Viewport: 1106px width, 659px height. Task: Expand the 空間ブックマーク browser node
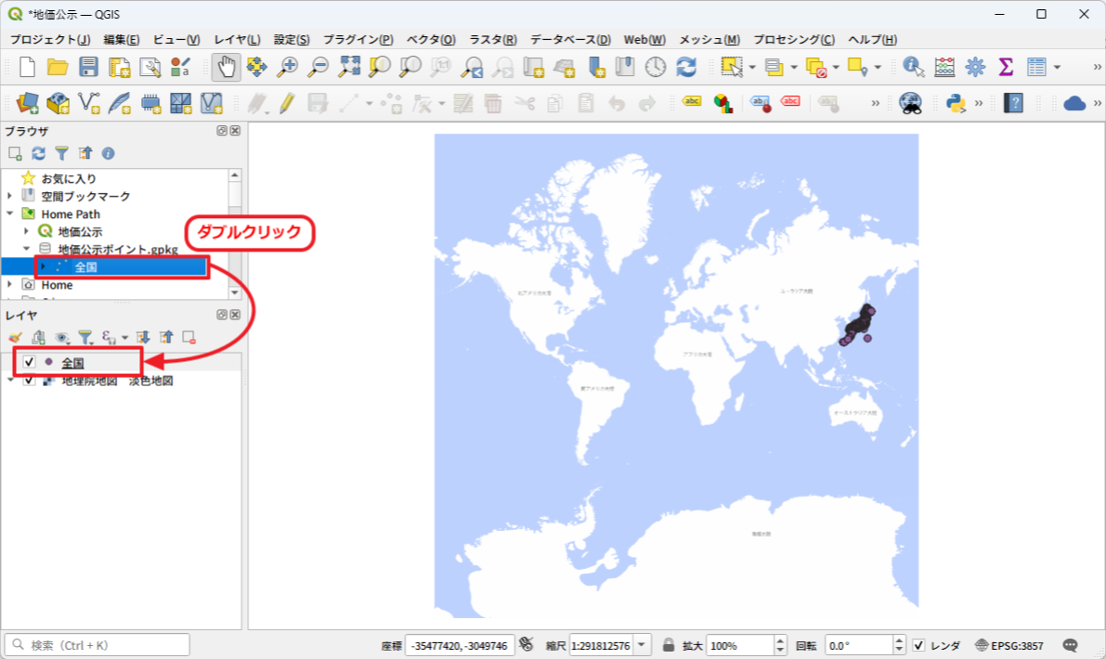click(10, 197)
